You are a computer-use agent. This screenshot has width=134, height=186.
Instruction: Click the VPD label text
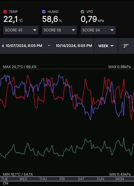click(x=89, y=12)
